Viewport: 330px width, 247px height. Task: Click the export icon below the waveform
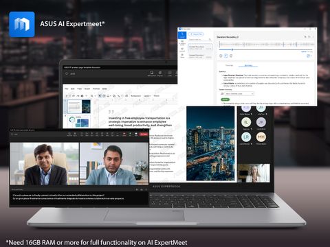coord(309,56)
